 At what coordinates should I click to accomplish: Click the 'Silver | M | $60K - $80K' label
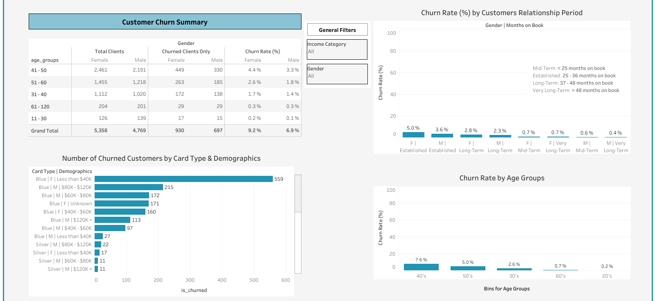coord(66,261)
